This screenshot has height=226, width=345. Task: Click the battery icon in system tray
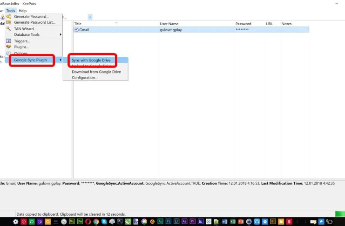(329, 222)
